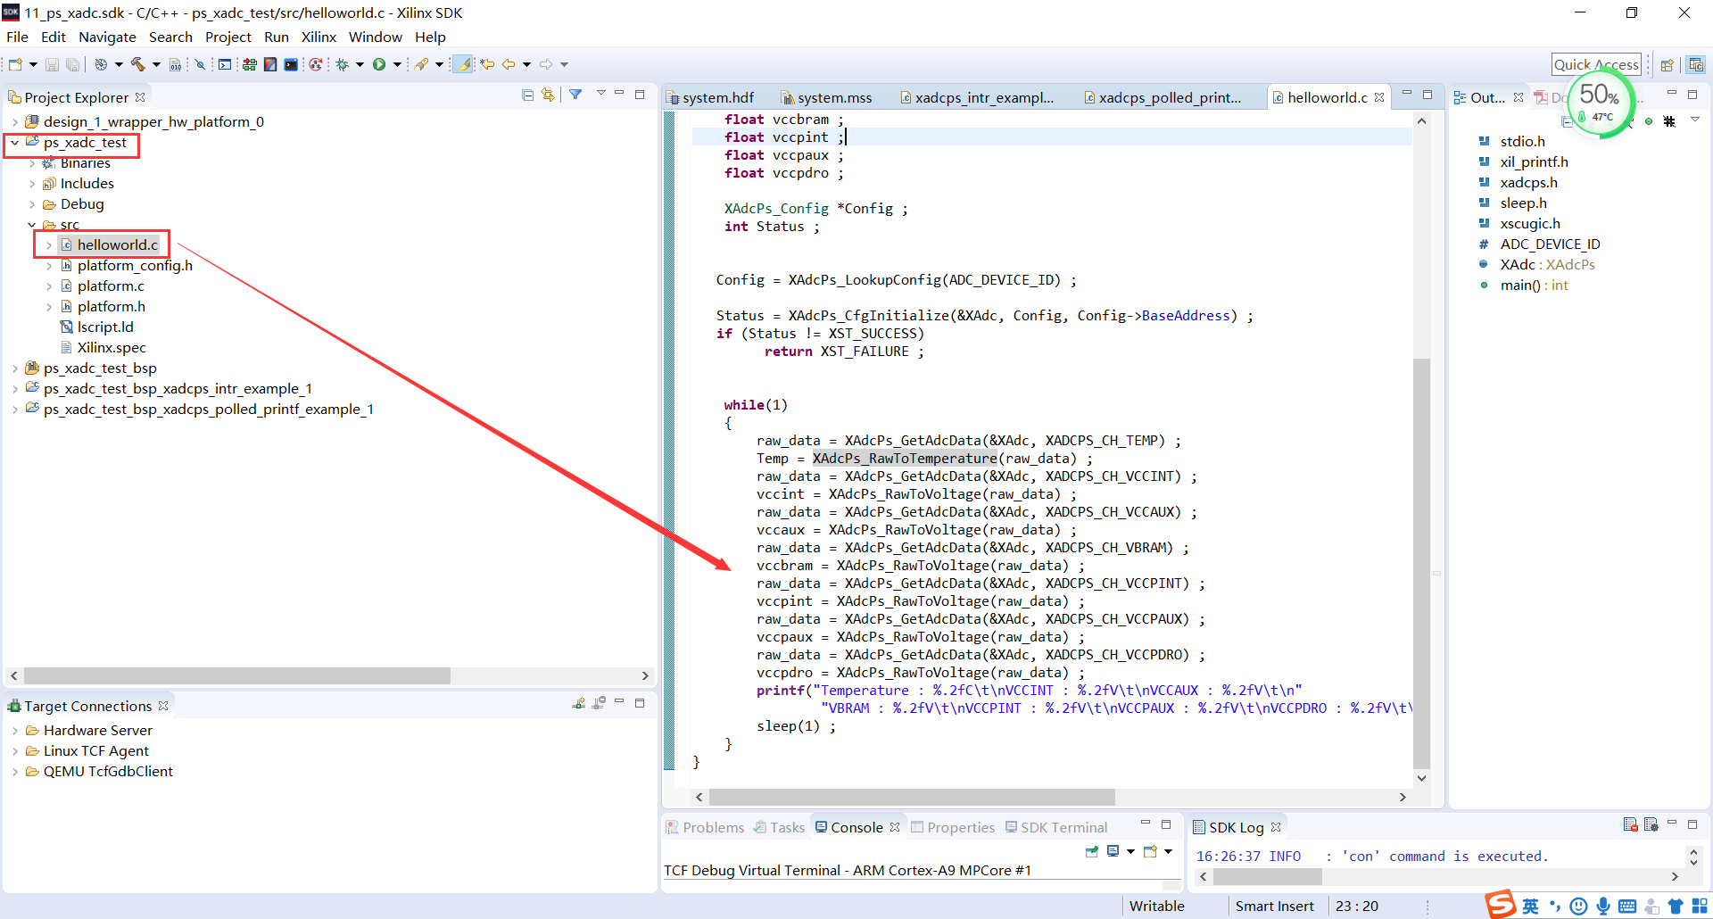The image size is (1713, 919).
Task: Toggle Skip All Breakpoints icon
Action: (x=201, y=64)
